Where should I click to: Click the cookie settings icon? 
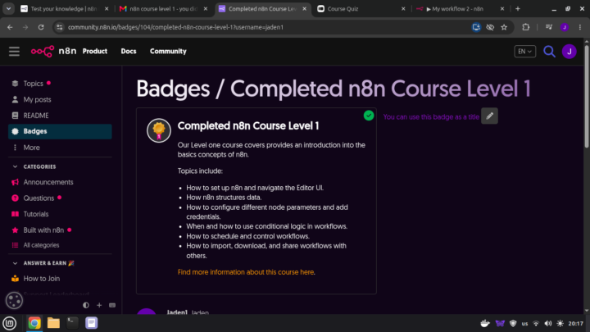(14, 300)
